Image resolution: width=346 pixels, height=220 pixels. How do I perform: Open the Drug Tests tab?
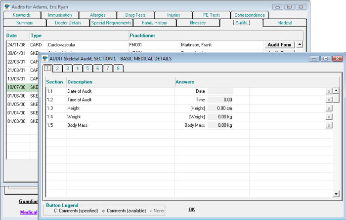coord(135,15)
